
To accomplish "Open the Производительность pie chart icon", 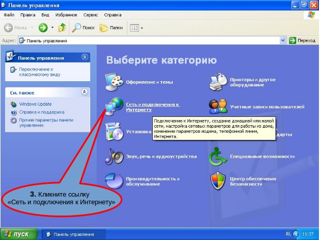I will tap(114, 181).
